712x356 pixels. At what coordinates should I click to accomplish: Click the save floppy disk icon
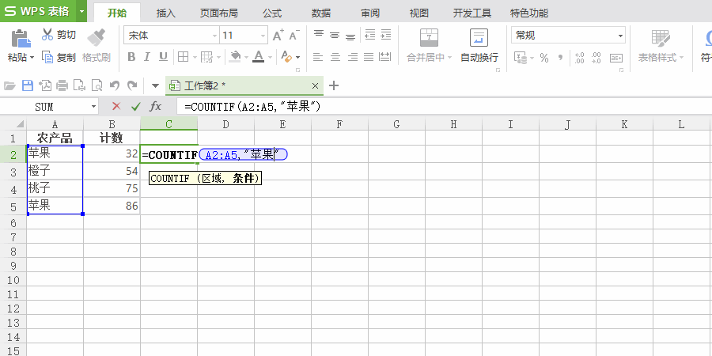(x=28, y=85)
